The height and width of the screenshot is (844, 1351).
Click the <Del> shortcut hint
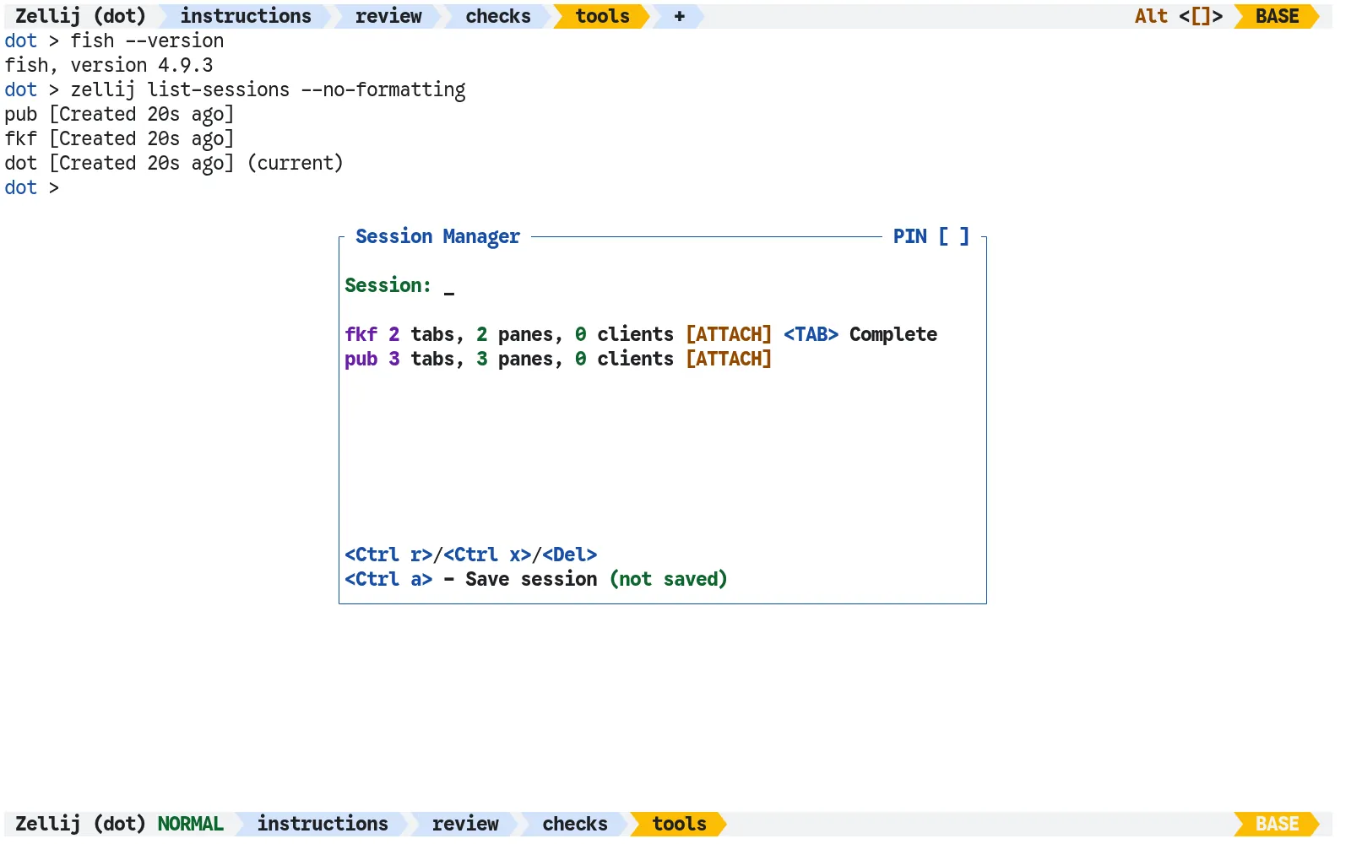tap(570, 555)
